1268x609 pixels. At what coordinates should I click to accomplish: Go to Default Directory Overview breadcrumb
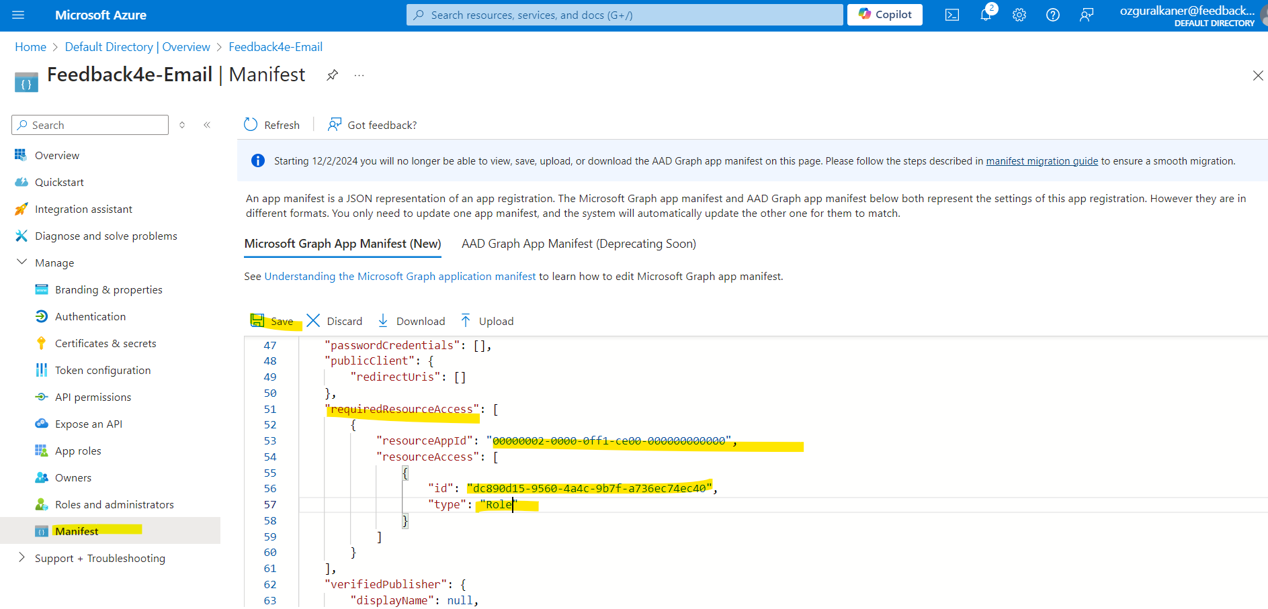[x=137, y=47]
